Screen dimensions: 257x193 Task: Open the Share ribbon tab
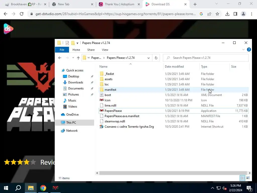point(91,50)
